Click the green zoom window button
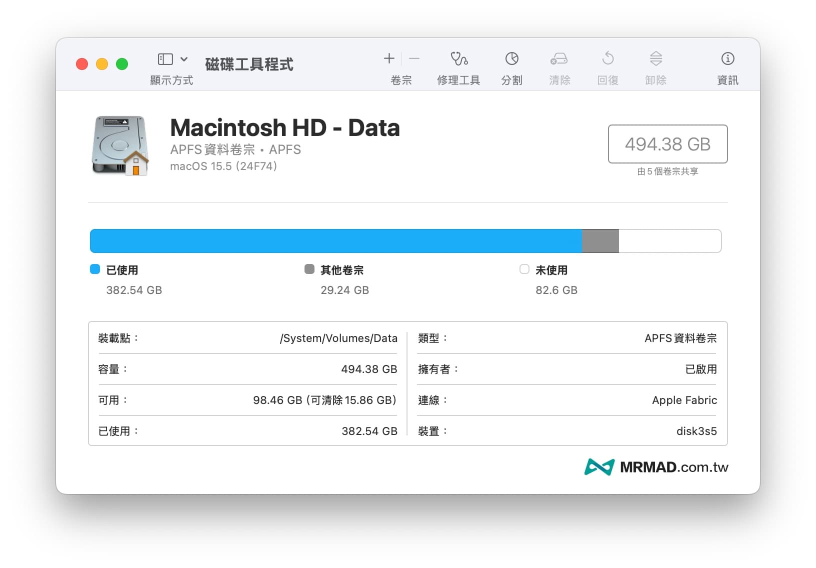 click(122, 64)
